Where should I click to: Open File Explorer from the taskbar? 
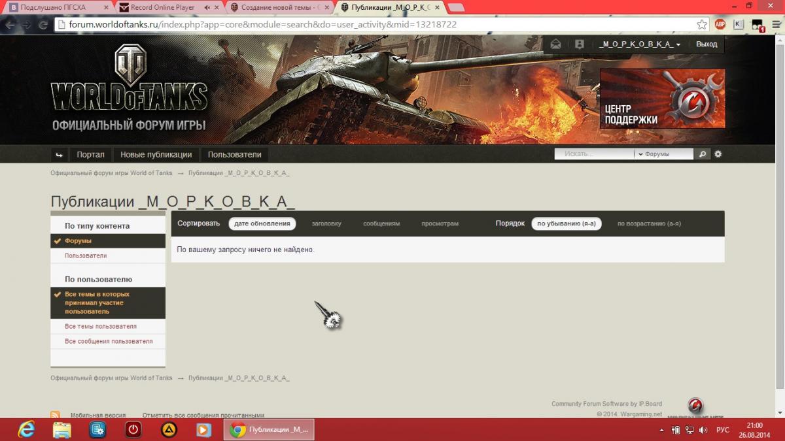click(62, 429)
